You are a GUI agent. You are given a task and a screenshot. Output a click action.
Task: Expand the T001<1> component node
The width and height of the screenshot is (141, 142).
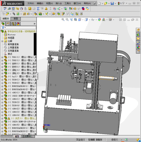[x=2, y=57]
